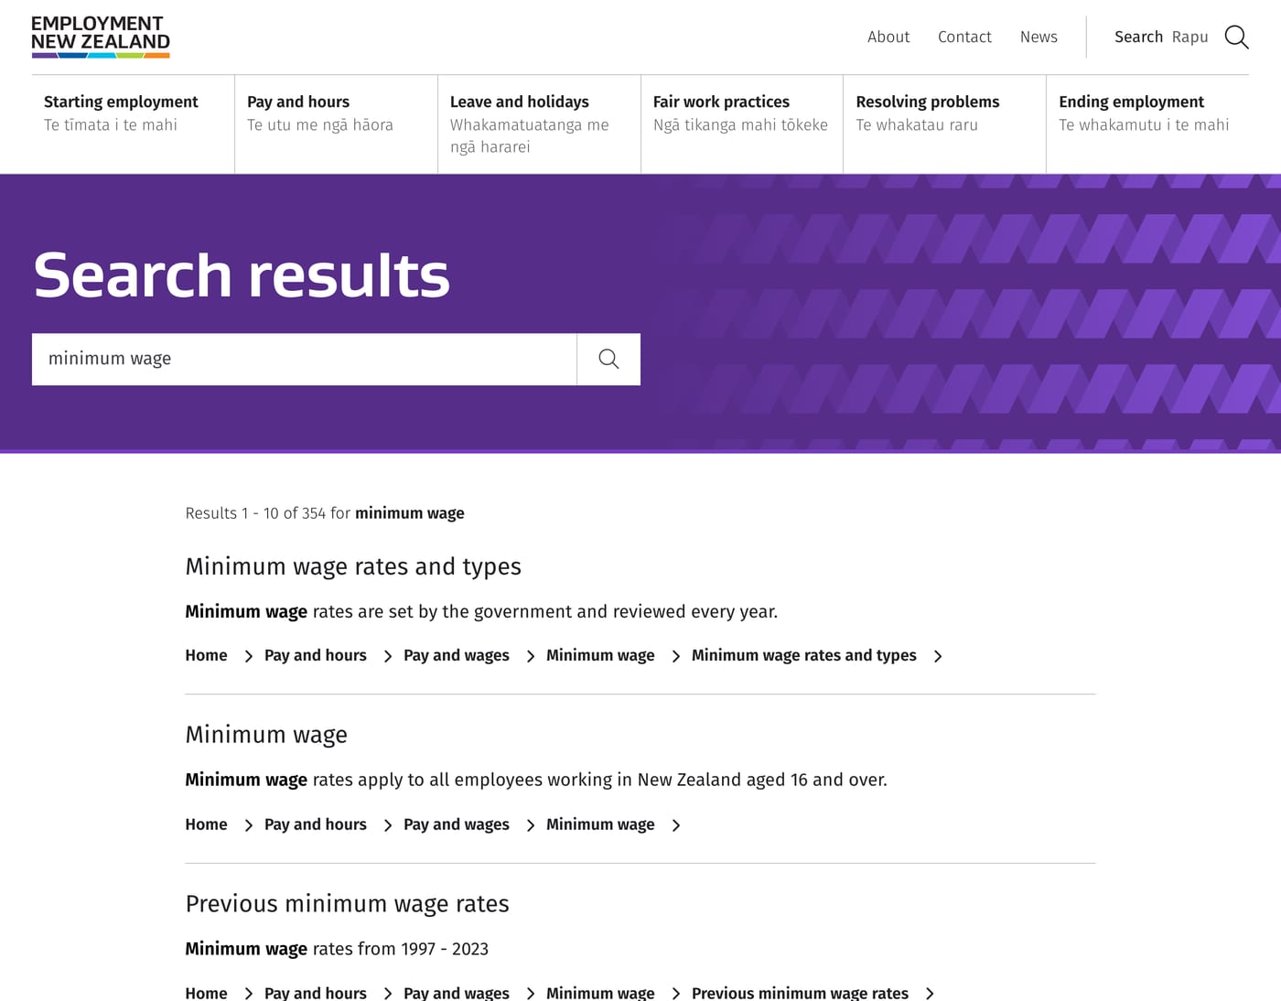Click Home breadcrumb in Previous minimum wage rates result

(206, 993)
